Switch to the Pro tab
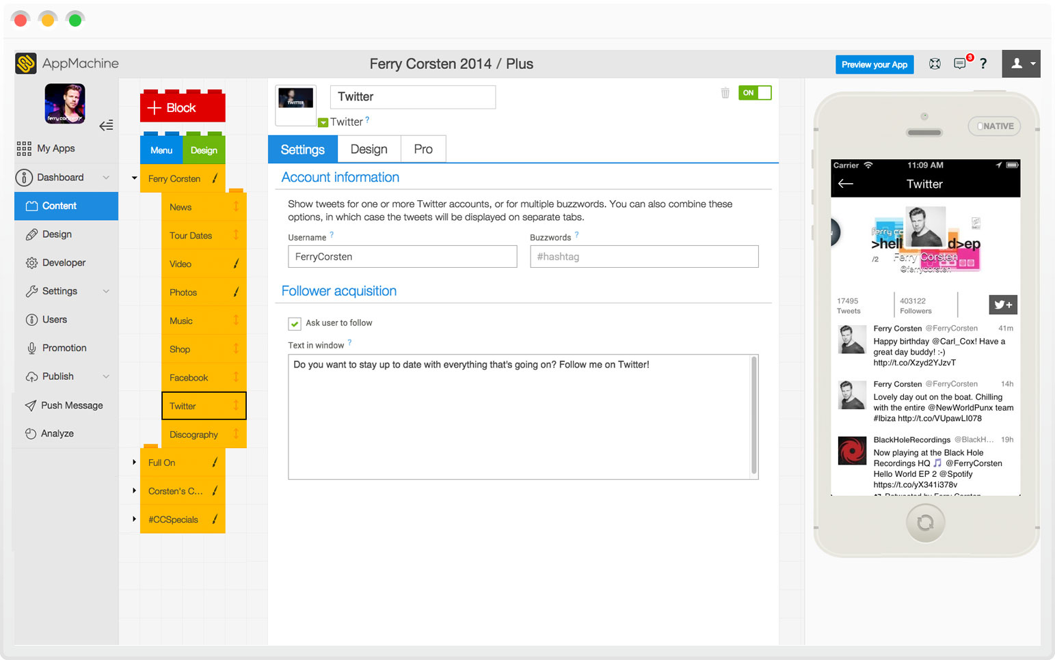This screenshot has width=1055, height=660. [423, 148]
